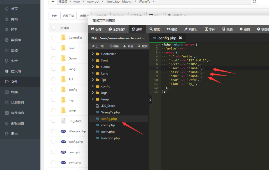
Task: Toggle the select-all checkbox beside 文件名 header
Action: pos(54,28)
